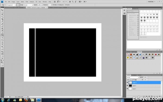Switch to the Swatches tab
This screenshot has height=102, width=163.
(x=134, y=52)
